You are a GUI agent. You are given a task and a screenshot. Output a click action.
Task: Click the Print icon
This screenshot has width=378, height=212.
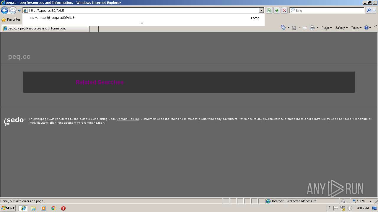(312, 28)
